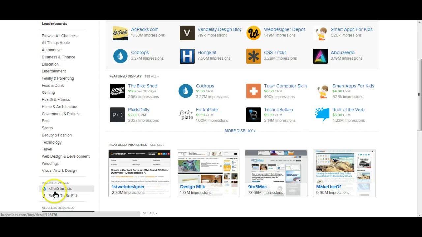The height and width of the screenshot is (237, 422).
Task: Select the Codrops logo under Featured Display
Action: (186, 91)
